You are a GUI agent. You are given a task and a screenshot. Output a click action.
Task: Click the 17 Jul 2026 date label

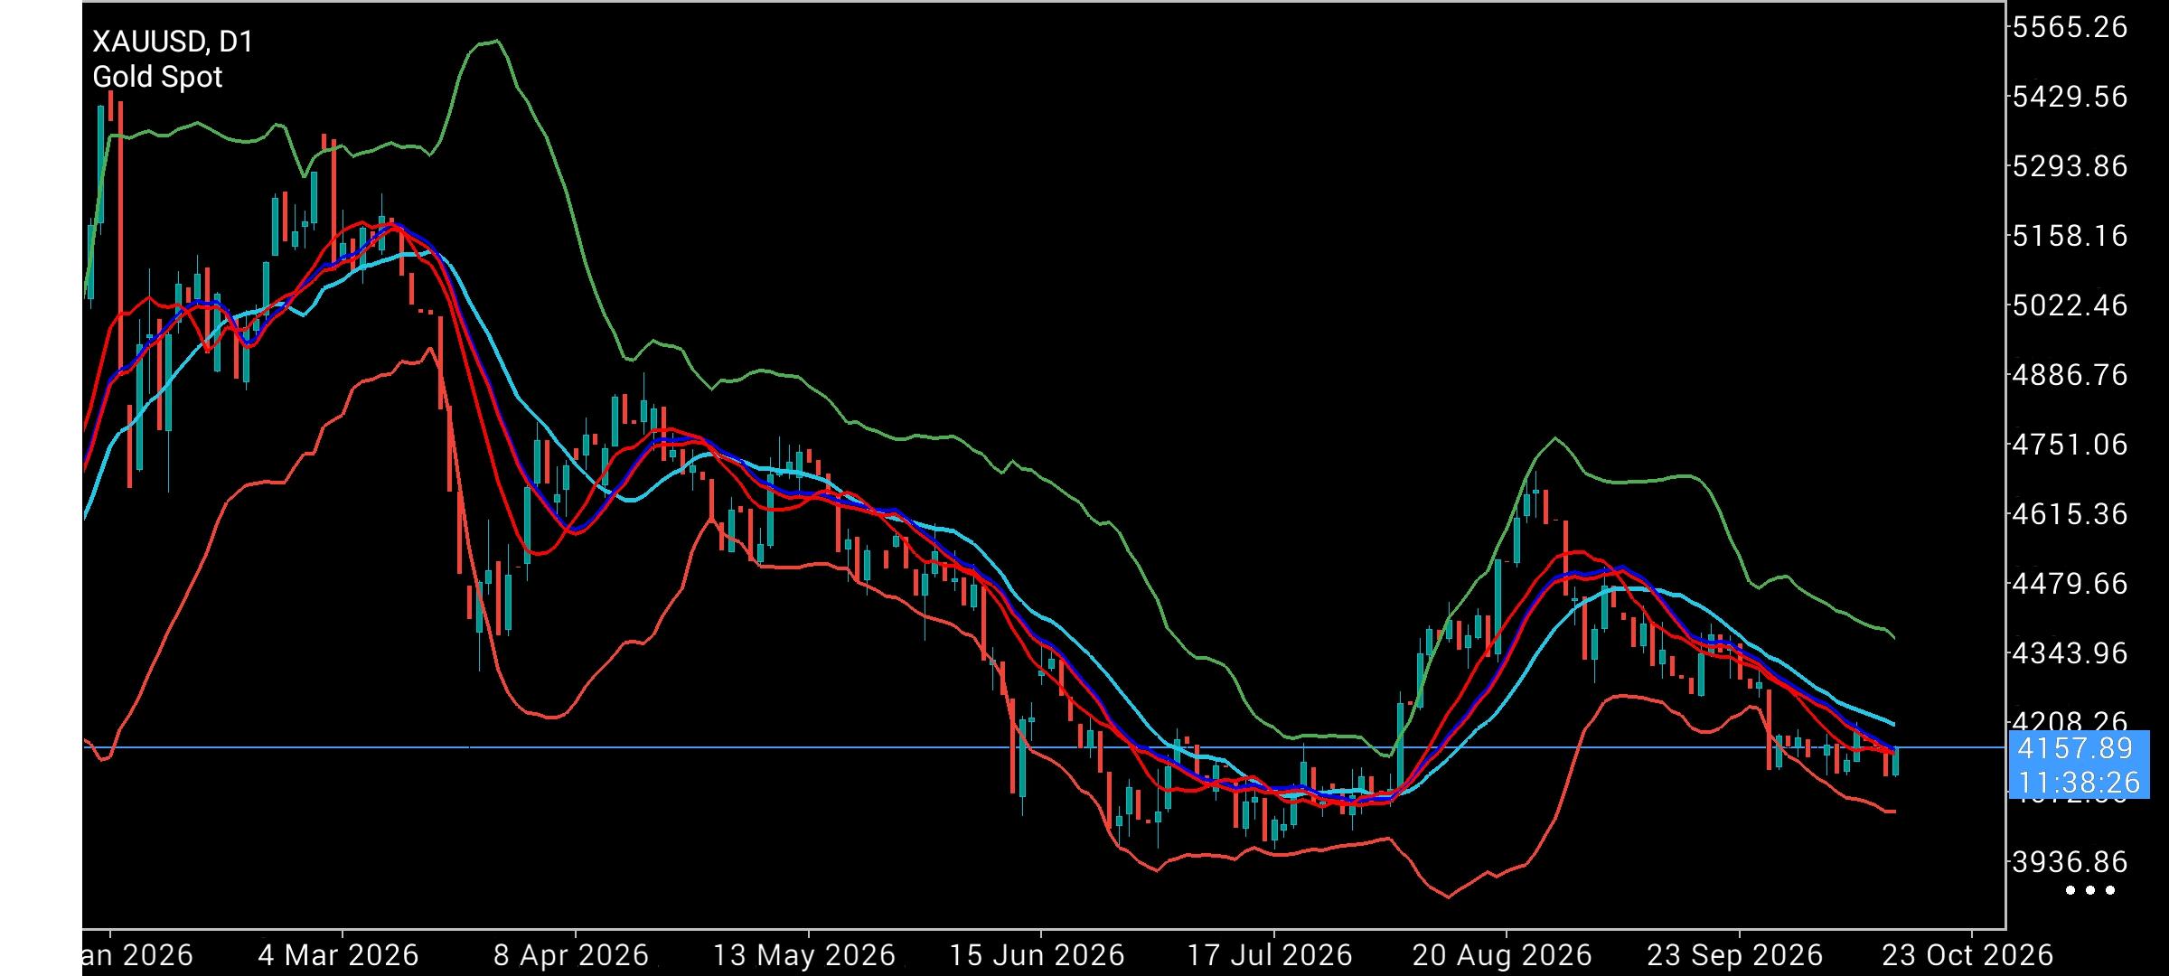[x=1270, y=955]
